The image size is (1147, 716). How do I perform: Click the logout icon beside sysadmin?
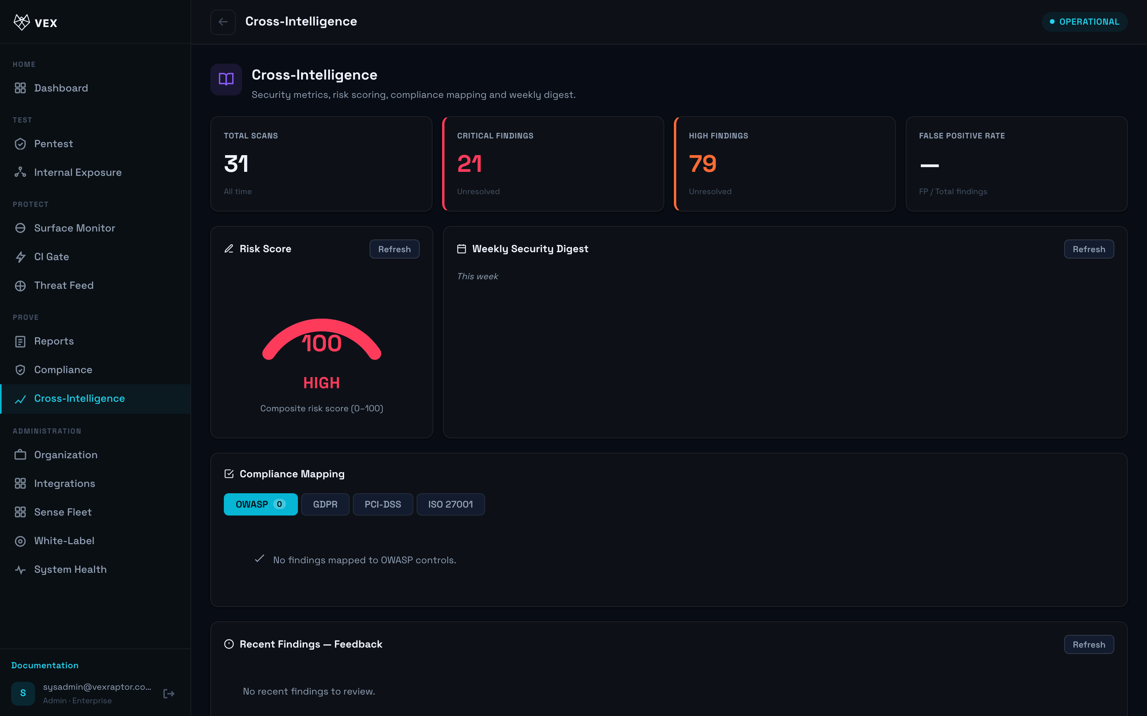tap(169, 694)
